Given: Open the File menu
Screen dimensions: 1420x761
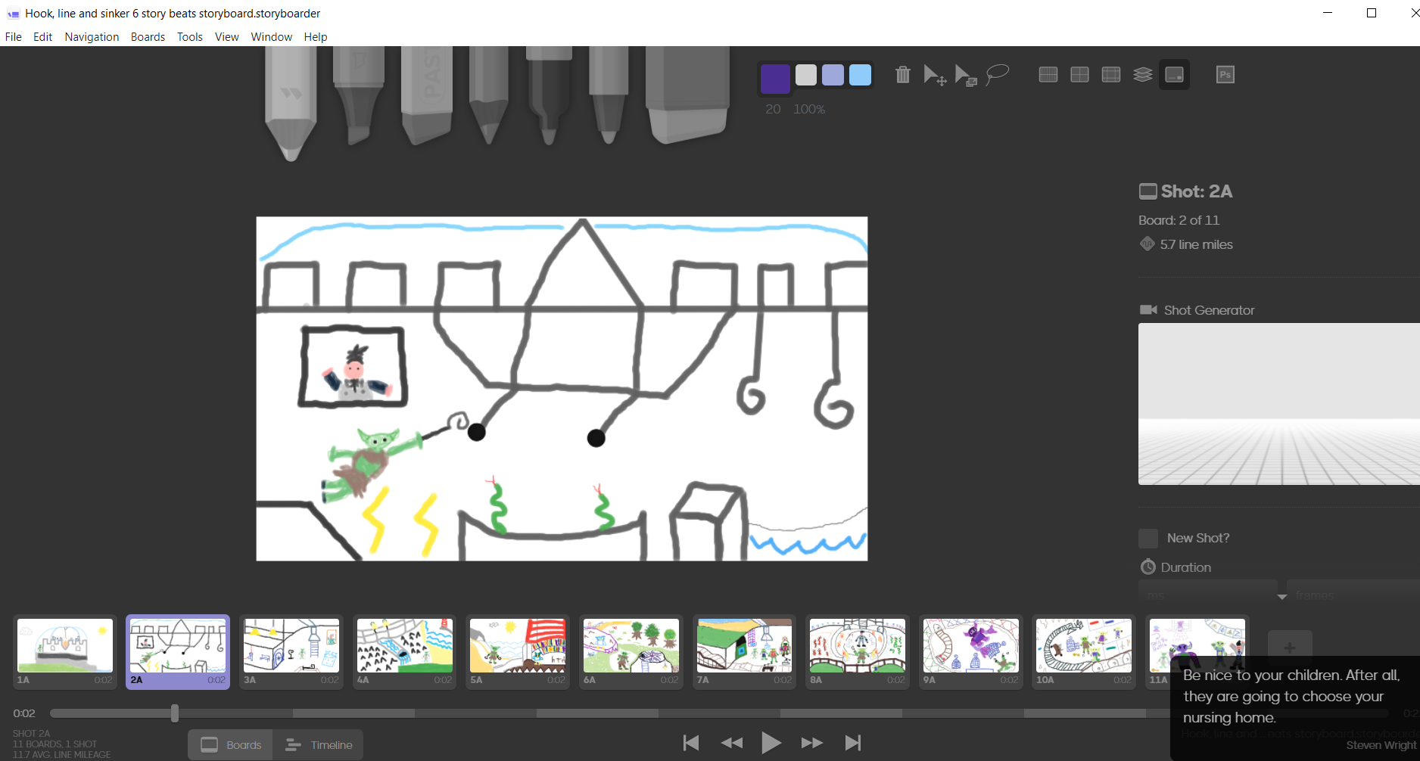Looking at the screenshot, I should (x=14, y=36).
